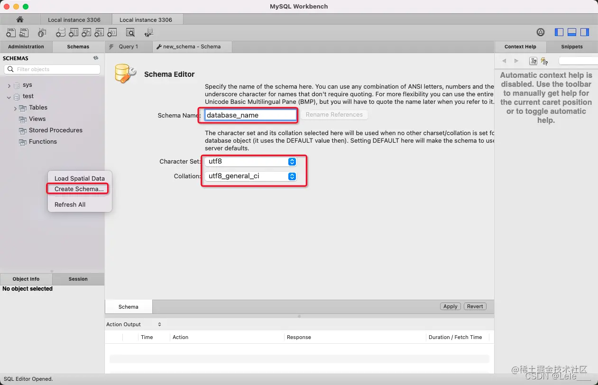598x385 pixels.
Task: Open the object inspector icon
Action: (42, 33)
